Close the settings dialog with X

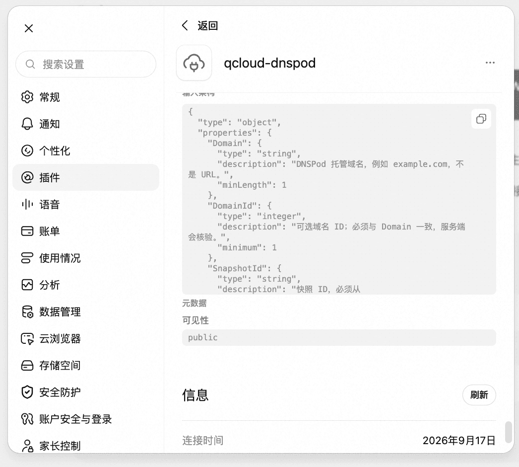coord(29,28)
